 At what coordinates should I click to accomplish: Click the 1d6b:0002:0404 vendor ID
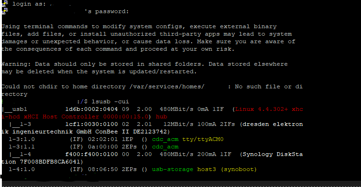pos(92,109)
